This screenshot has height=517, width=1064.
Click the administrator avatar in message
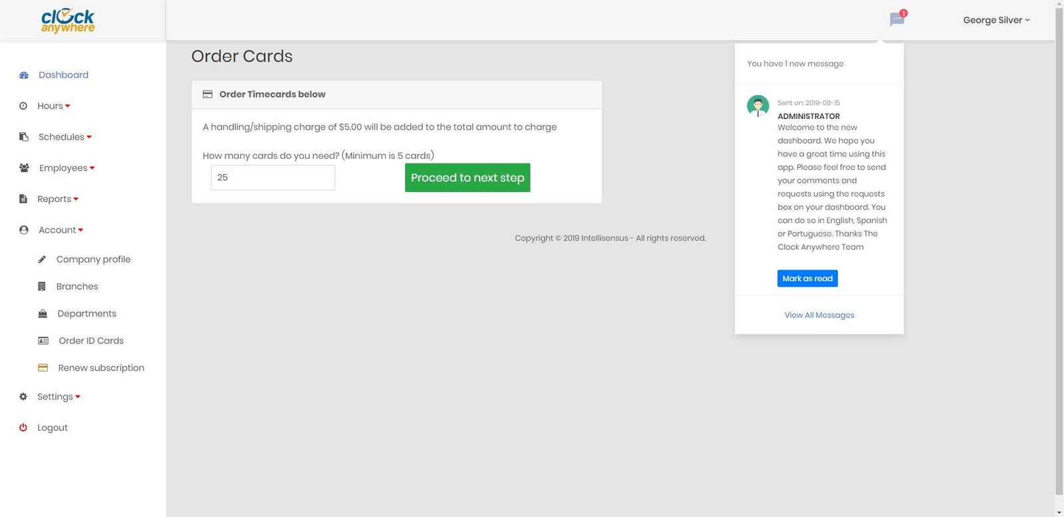pyautogui.click(x=757, y=106)
